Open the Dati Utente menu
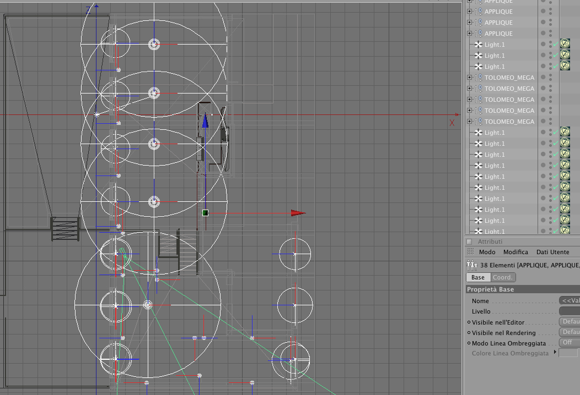 click(x=552, y=252)
